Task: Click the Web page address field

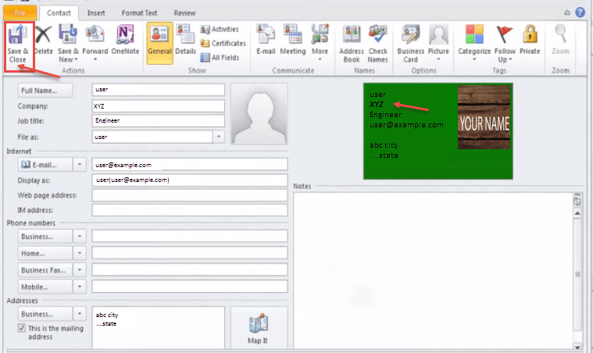Action: (190, 195)
